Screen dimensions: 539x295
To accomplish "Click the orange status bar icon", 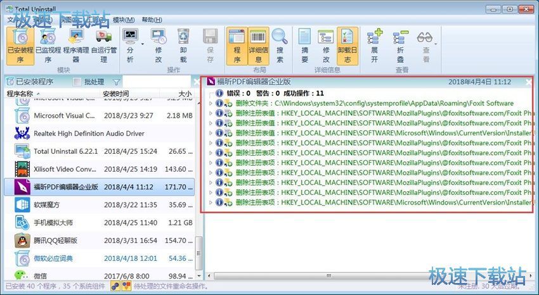I will [x=126, y=286].
